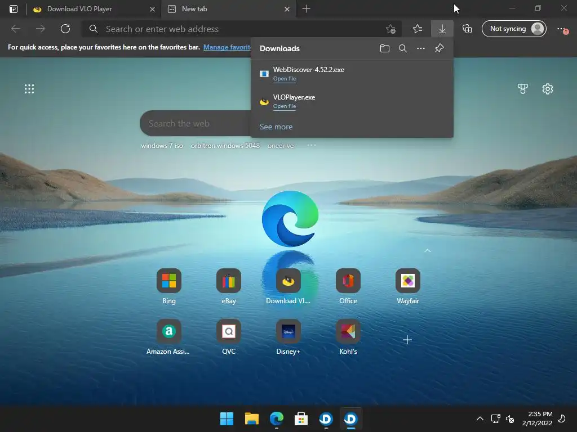577x432 pixels.
Task: Collapse quick links with chevron
Action: click(x=428, y=250)
